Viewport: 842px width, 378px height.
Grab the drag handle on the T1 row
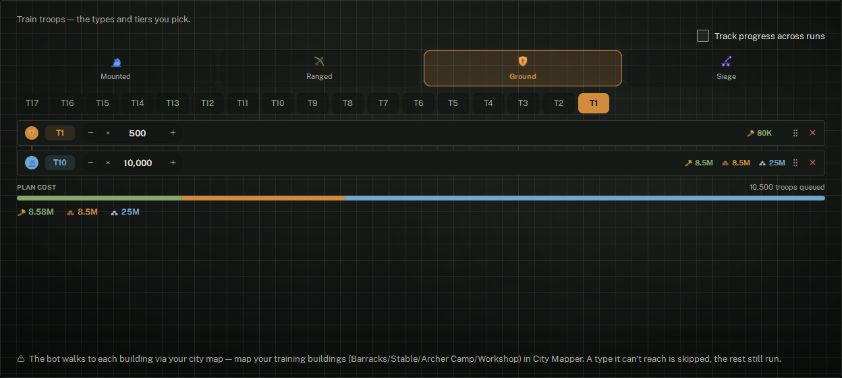(x=795, y=133)
